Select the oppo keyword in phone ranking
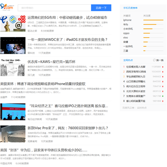167x167 pixels. pyautogui.click(x=126, y=33)
